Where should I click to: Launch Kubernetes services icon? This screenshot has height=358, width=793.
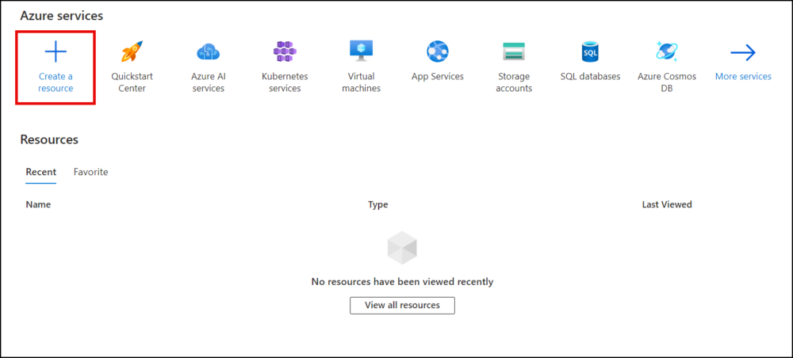[285, 52]
